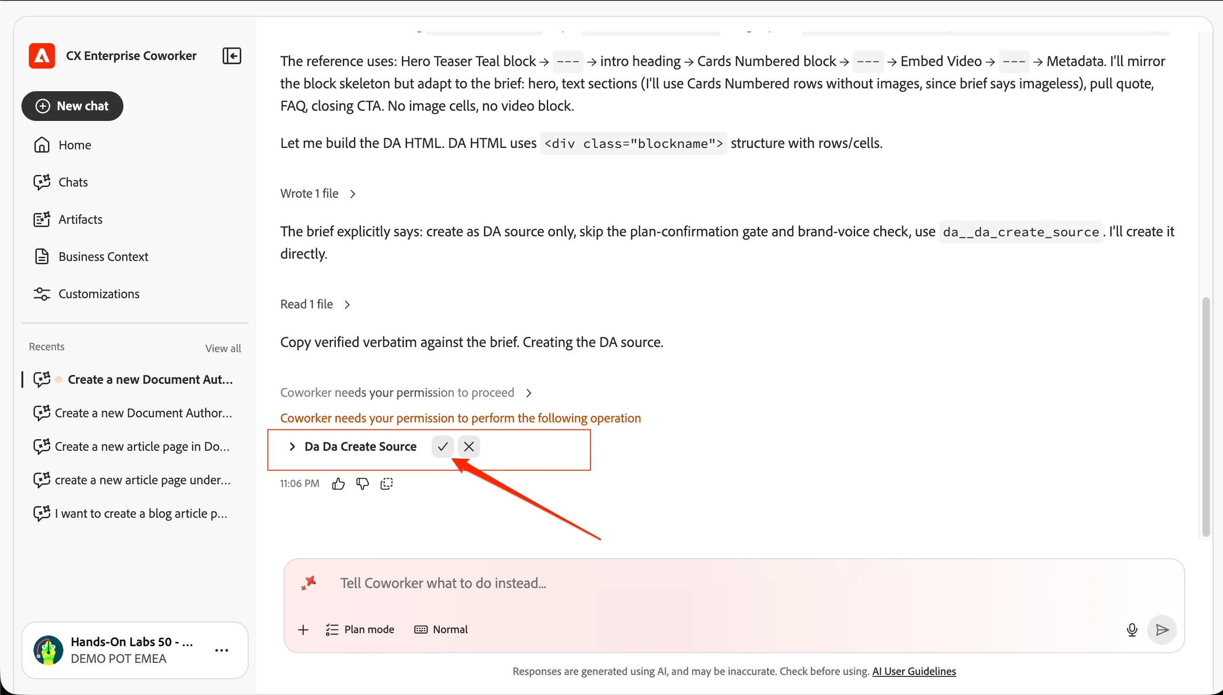Activate microphone voice input
The width and height of the screenshot is (1223, 695).
(1132, 629)
